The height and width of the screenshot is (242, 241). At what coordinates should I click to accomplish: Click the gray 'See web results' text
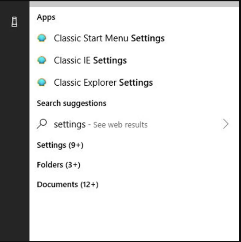click(x=120, y=125)
